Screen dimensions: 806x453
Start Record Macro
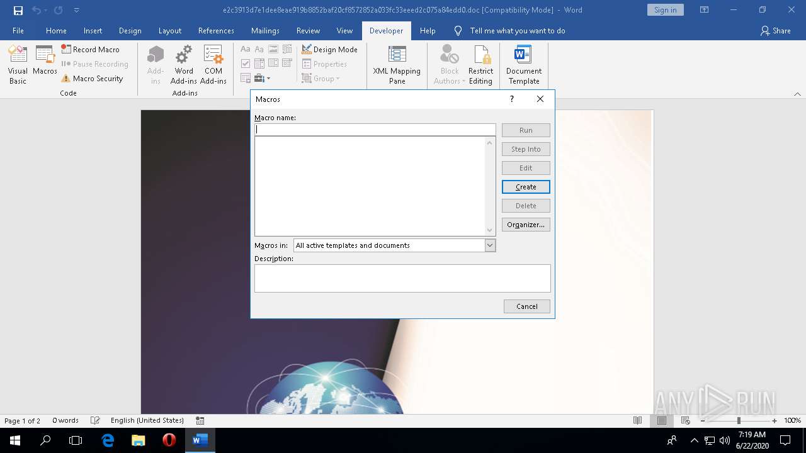click(x=90, y=49)
